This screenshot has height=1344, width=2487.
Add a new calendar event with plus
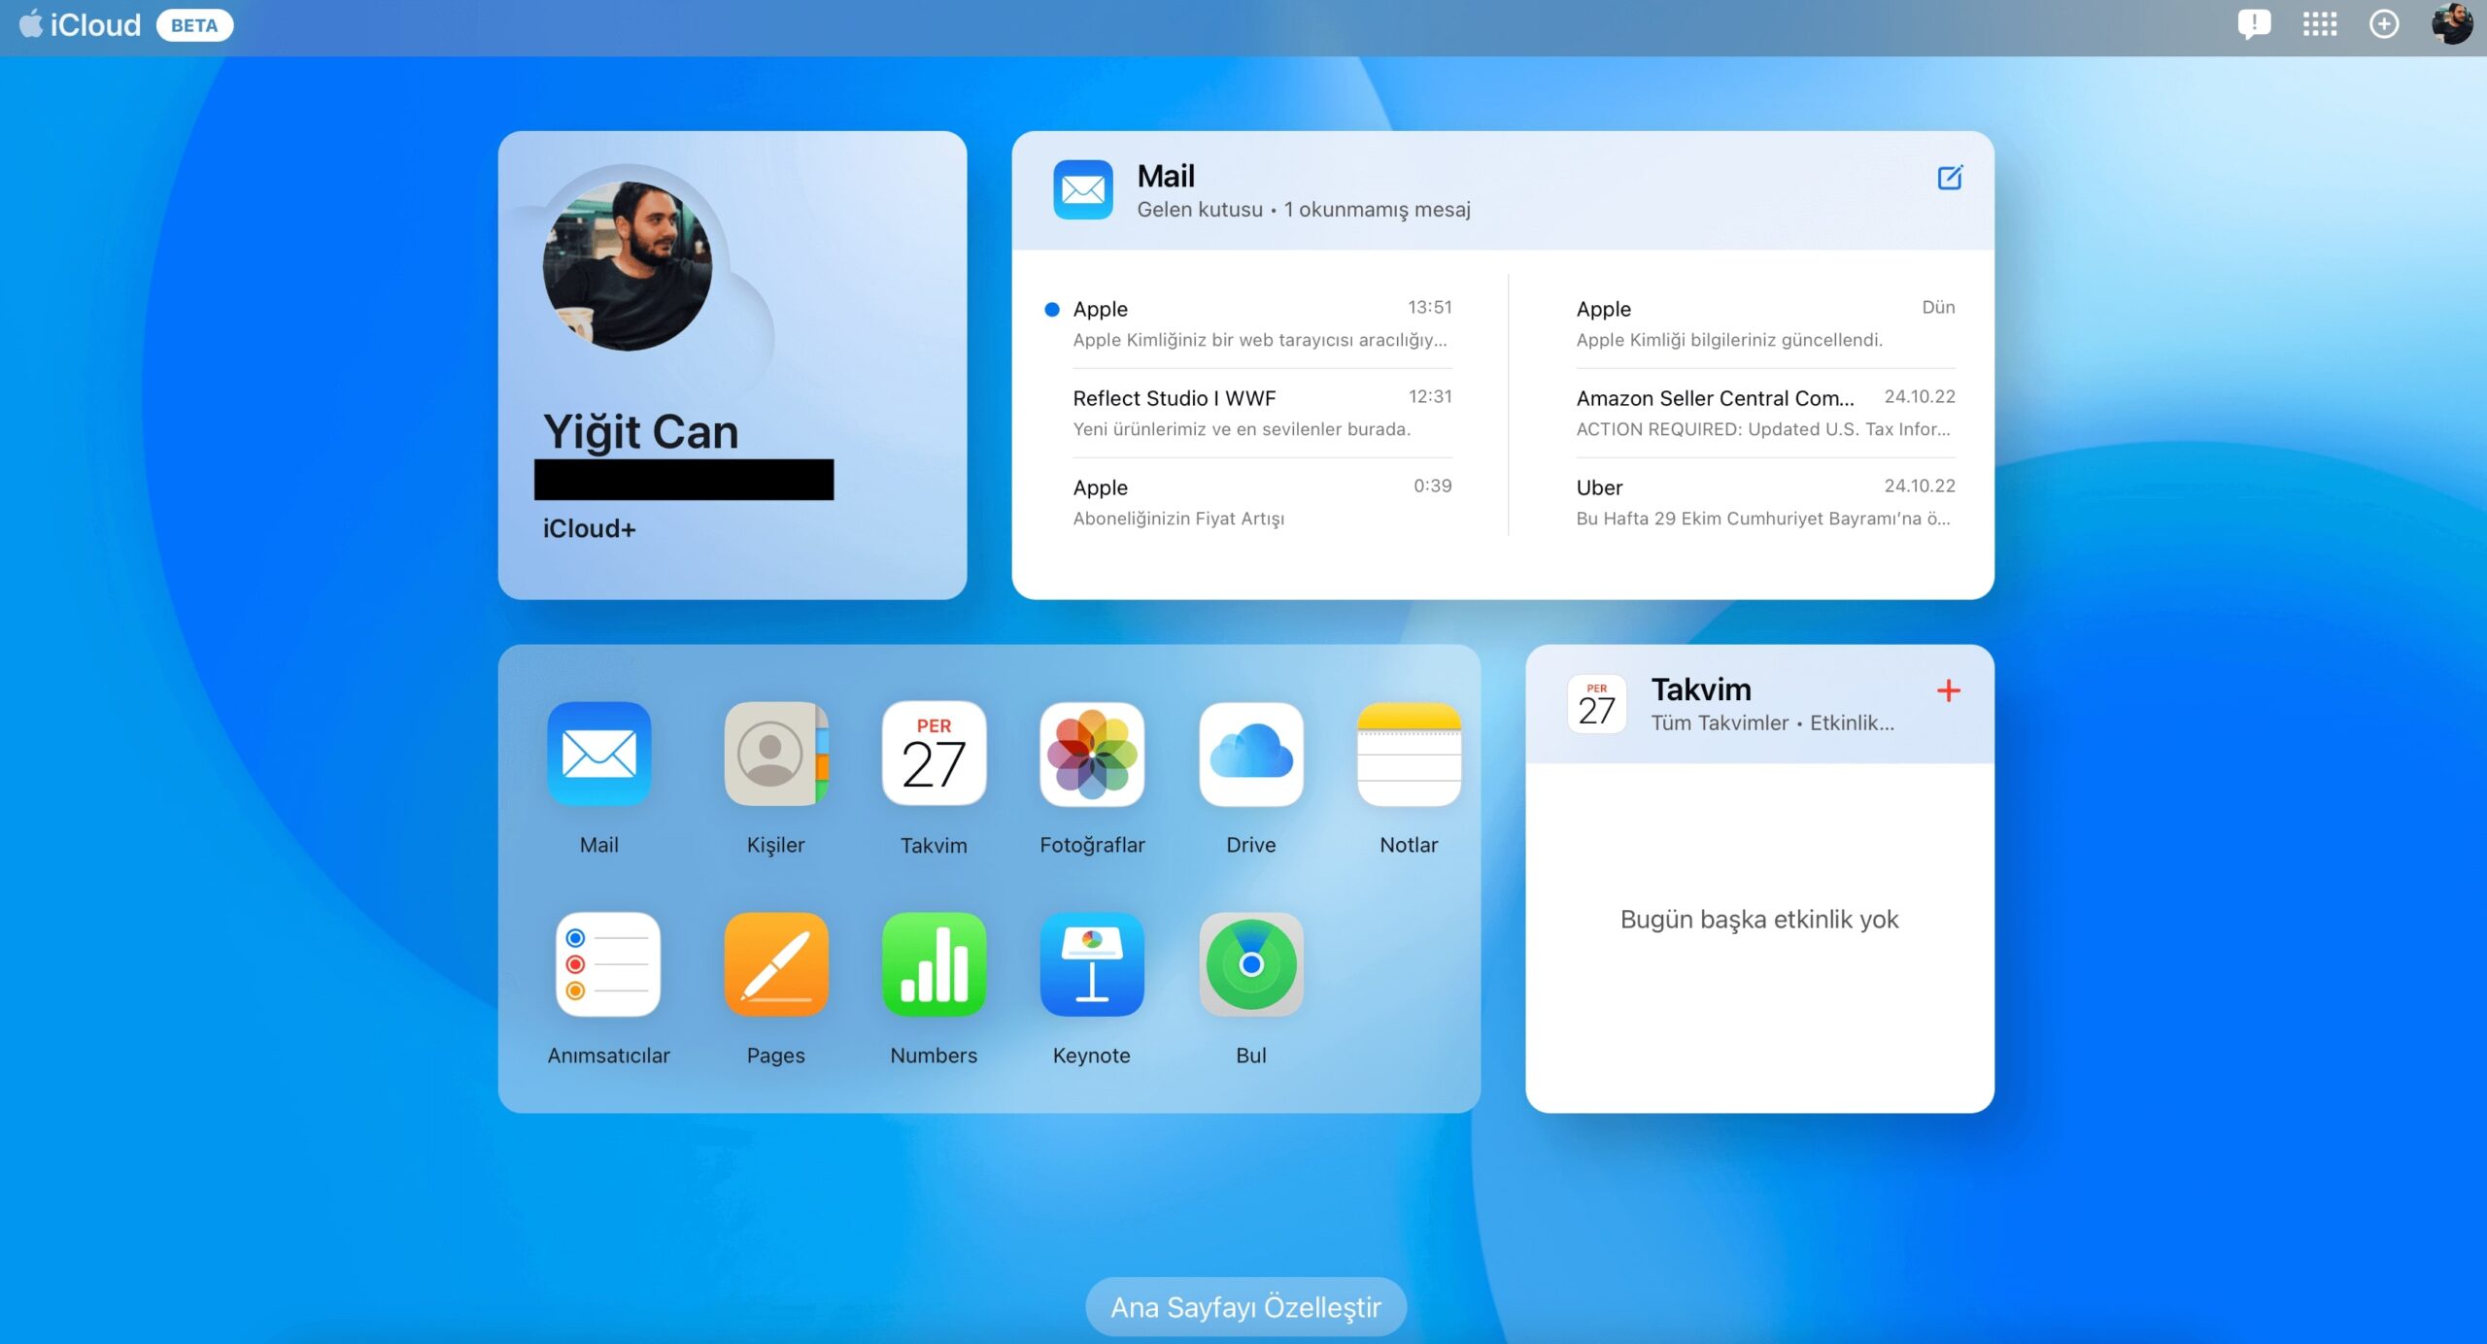(x=1948, y=690)
